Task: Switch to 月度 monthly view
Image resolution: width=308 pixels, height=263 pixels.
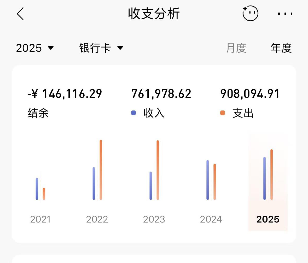Action: 236,48
